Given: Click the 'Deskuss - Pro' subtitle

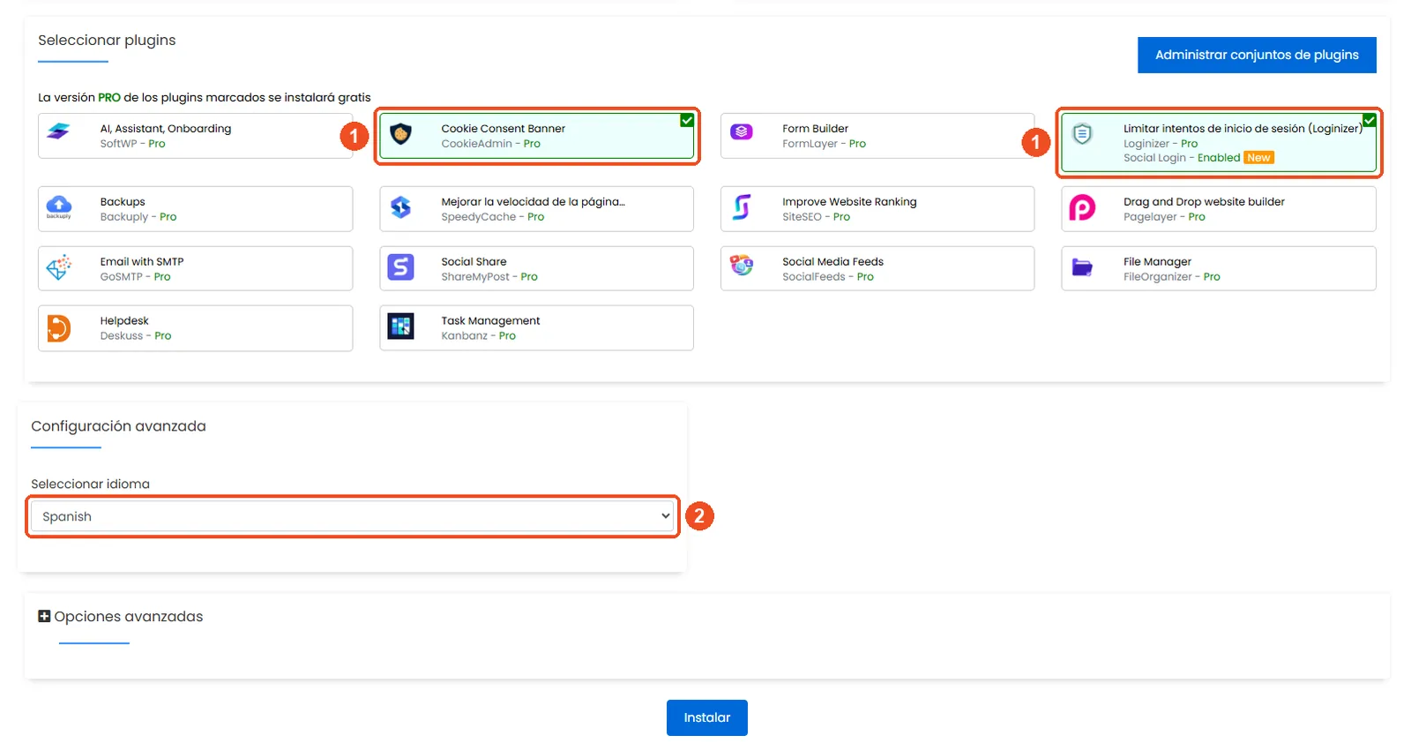Looking at the screenshot, I should (x=136, y=336).
